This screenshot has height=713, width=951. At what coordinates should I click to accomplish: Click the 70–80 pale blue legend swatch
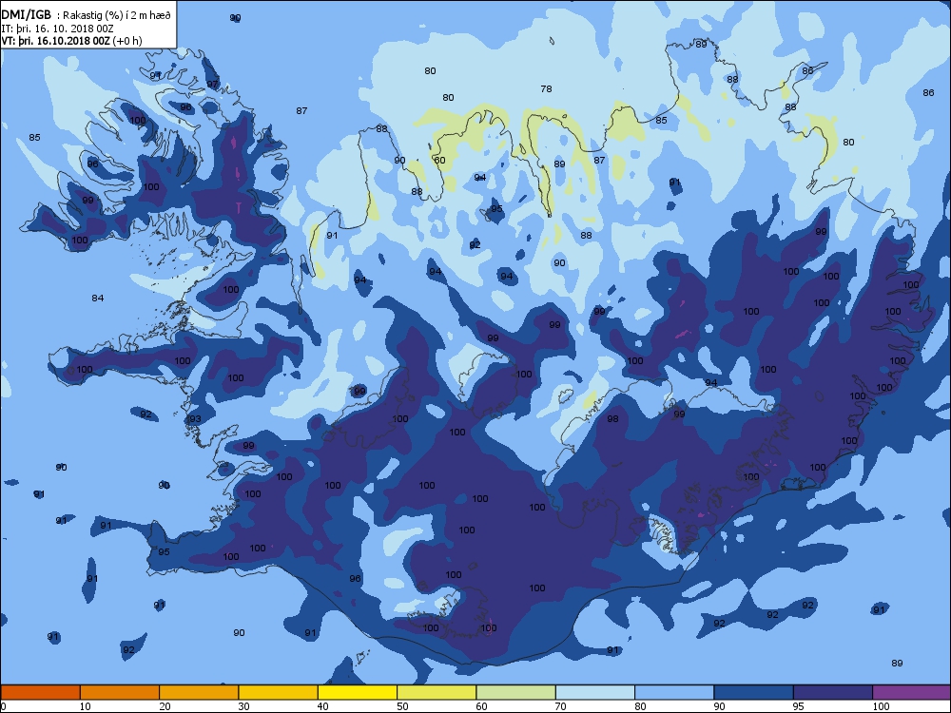595,692
